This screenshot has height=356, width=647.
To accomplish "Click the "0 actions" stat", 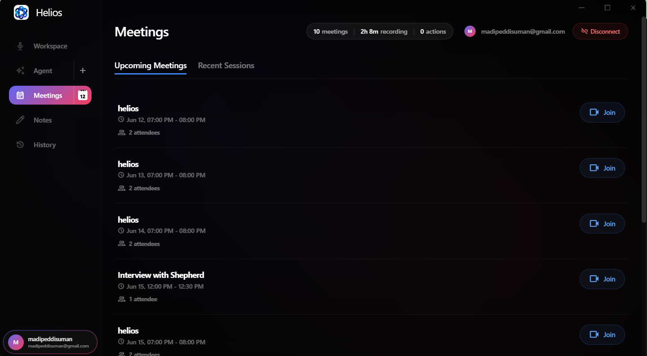I will pos(433,31).
